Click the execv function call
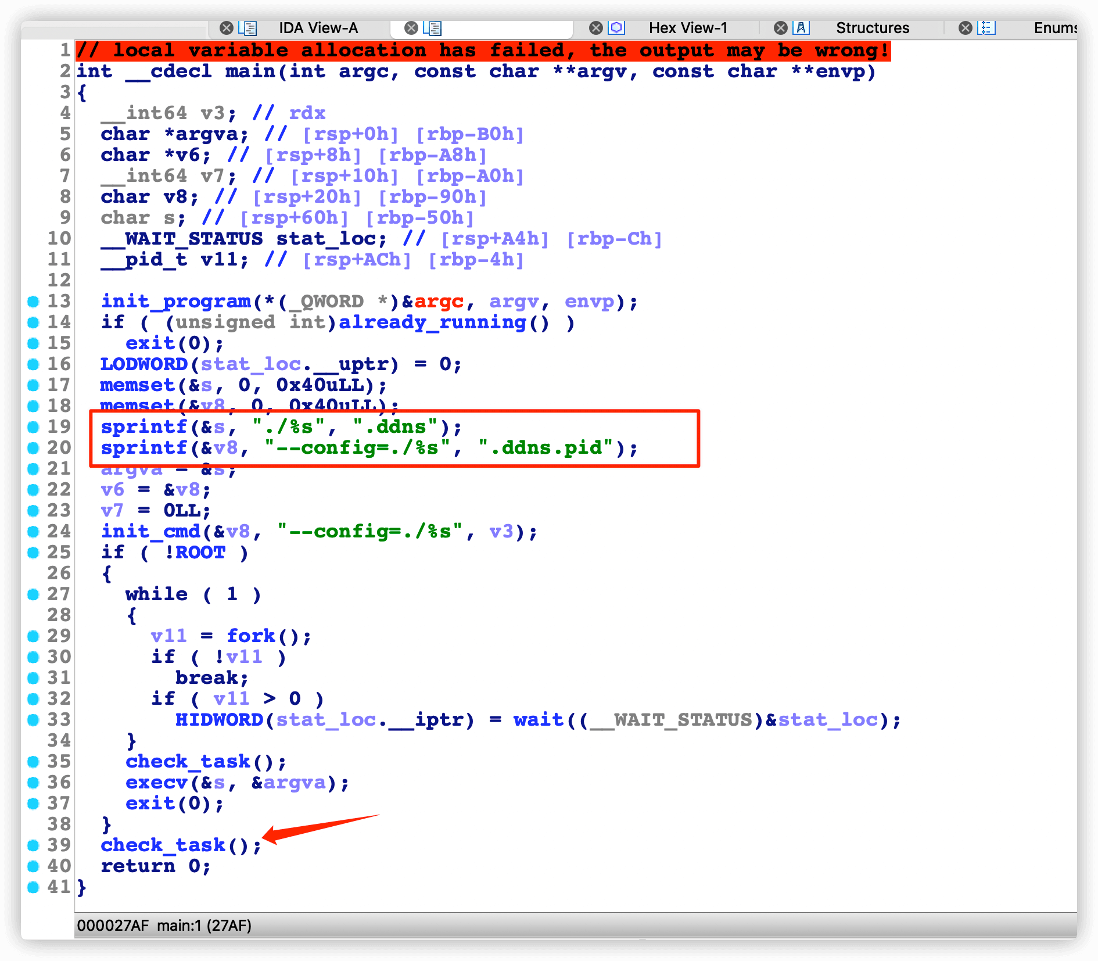Viewport: 1098px width, 961px height. point(157,783)
